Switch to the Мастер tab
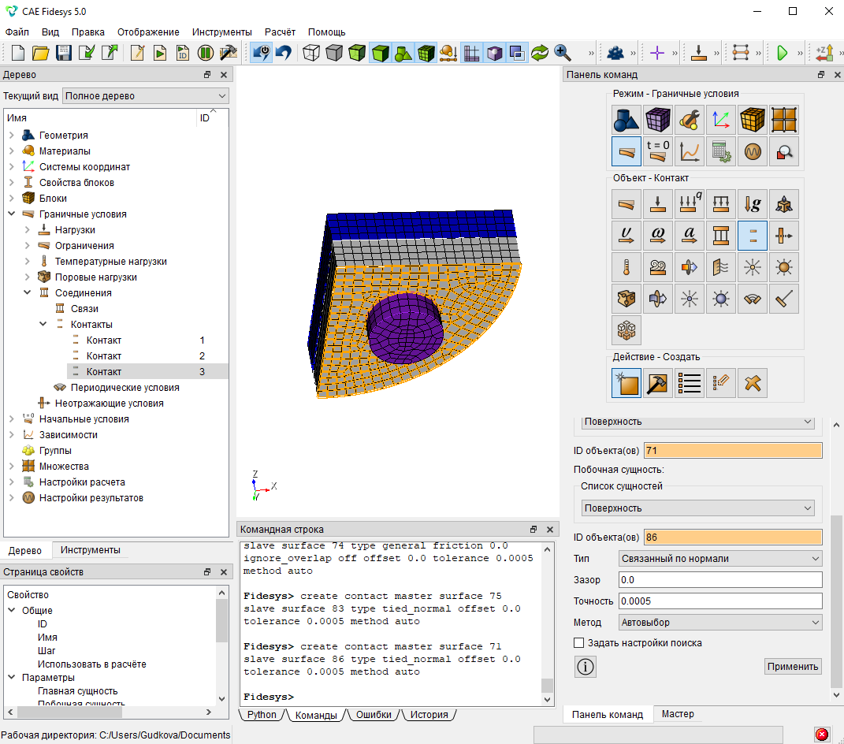The width and height of the screenshot is (844, 744). [678, 714]
